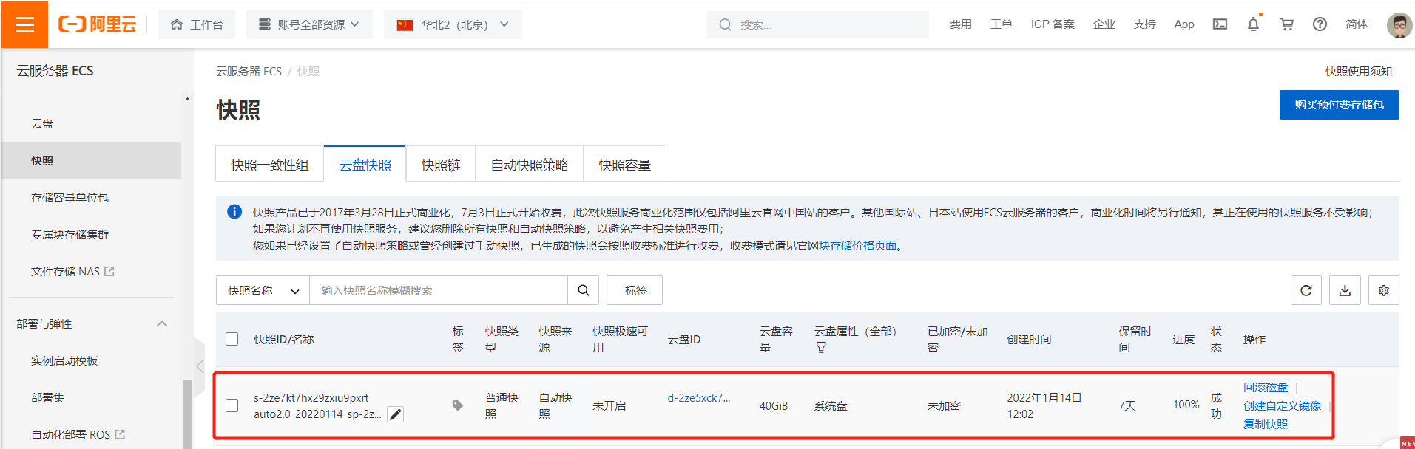
Task: Type in the snapshot name search field
Action: [439, 290]
